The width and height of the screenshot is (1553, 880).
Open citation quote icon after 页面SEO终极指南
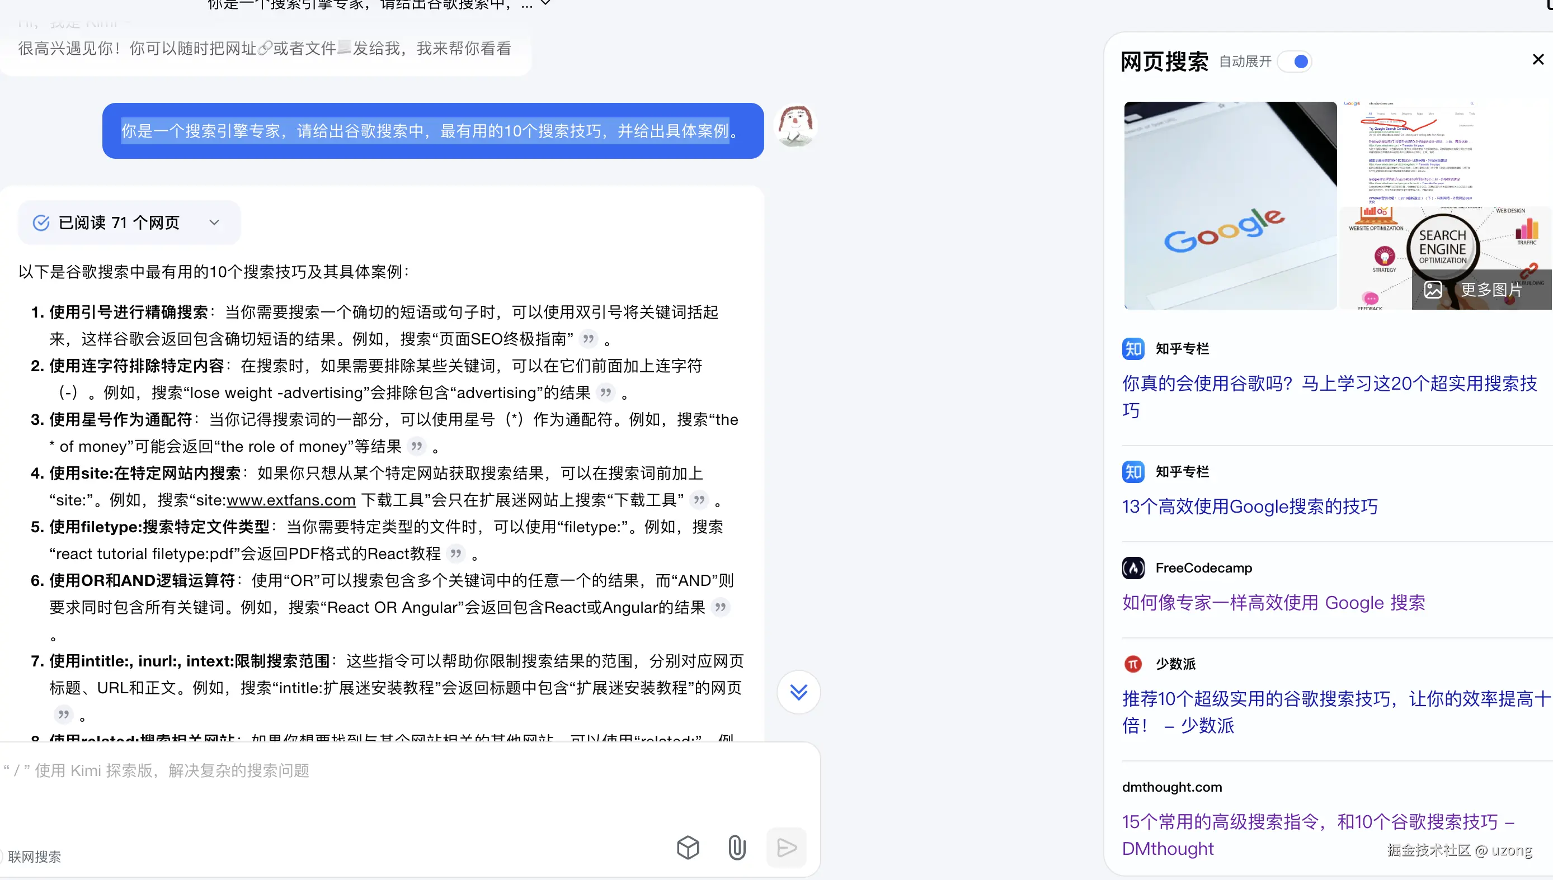coord(588,339)
